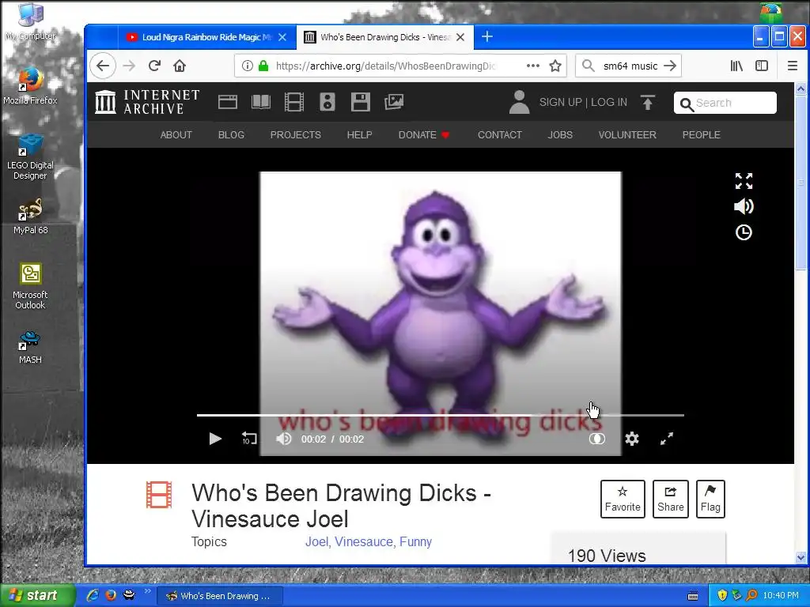Image resolution: width=810 pixels, height=607 pixels.
Task: Click the archive.org URL address bar
Action: (385, 66)
